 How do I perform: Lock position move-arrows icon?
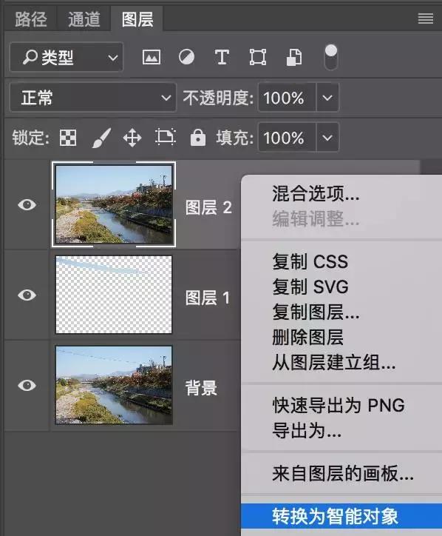point(132,138)
